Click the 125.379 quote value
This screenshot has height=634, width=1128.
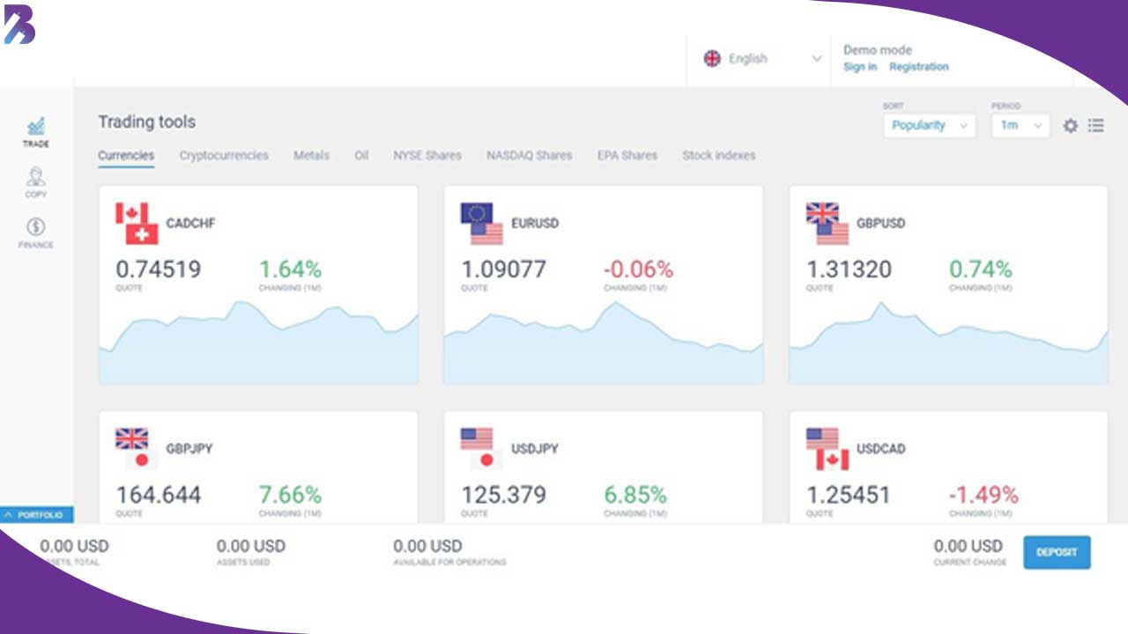coord(504,495)
